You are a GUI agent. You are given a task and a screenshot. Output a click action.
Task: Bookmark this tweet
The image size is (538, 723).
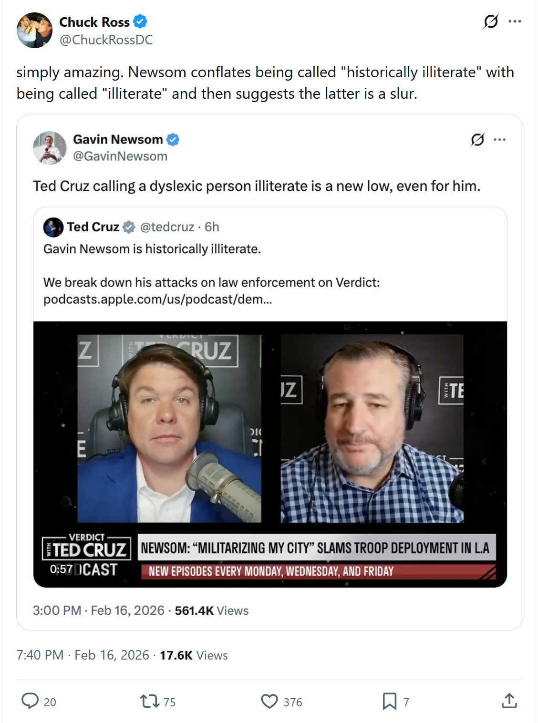tap(389, 701)
